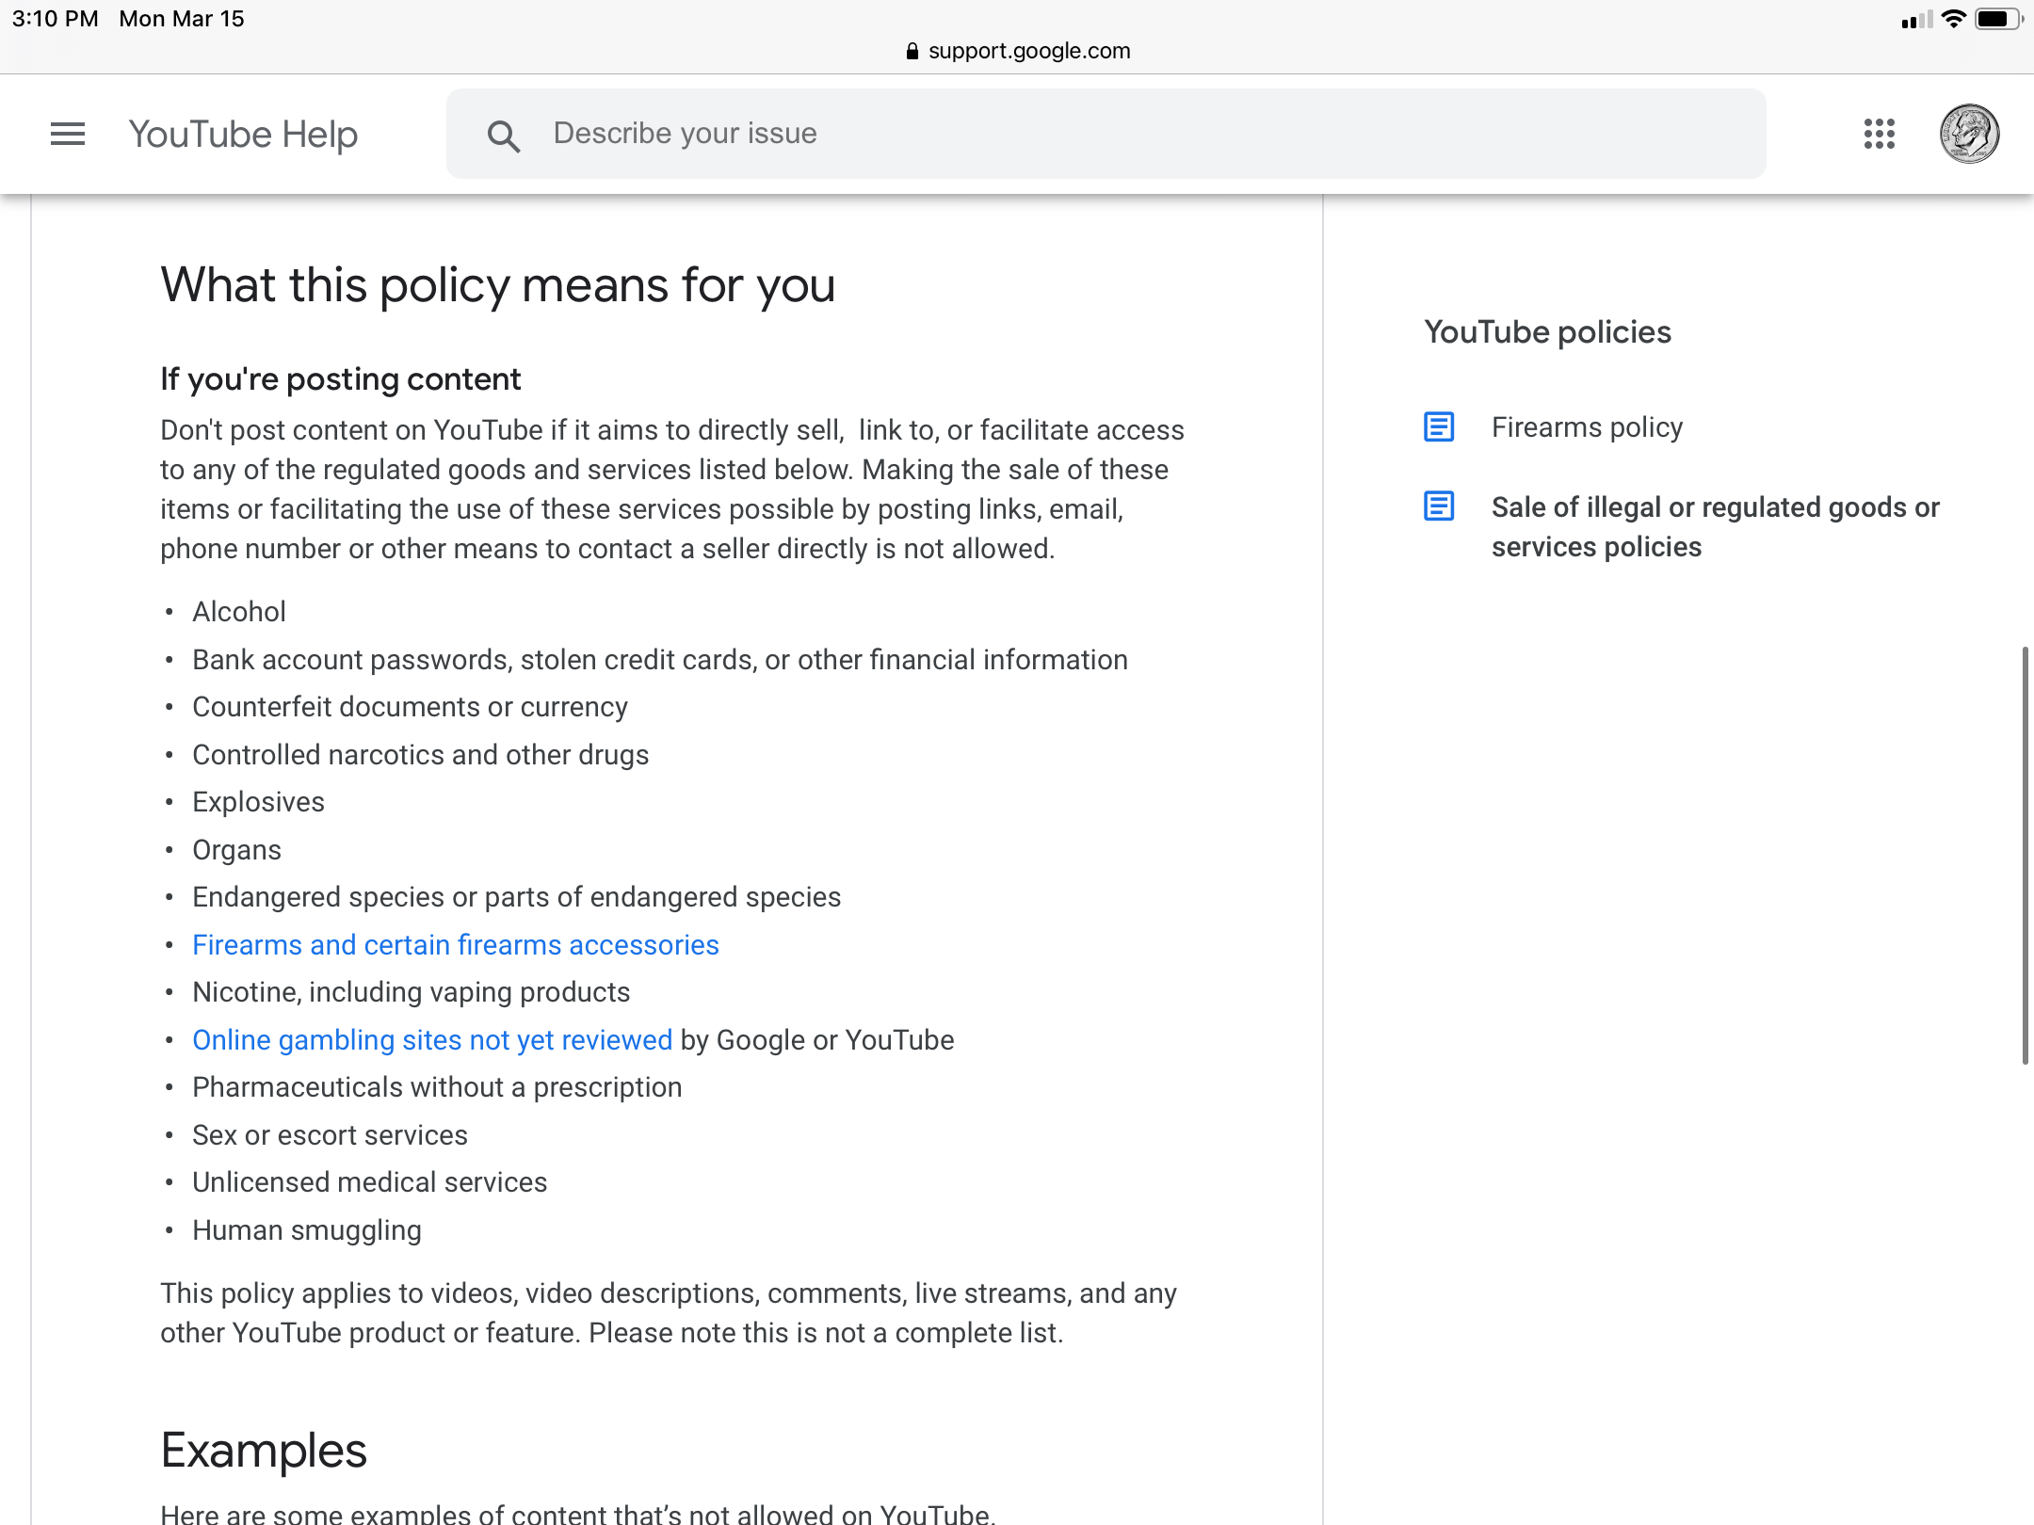Click the page vertical scrollbar
The height and width of the screenshot is (1525, 2034).
click(2025, 855)
